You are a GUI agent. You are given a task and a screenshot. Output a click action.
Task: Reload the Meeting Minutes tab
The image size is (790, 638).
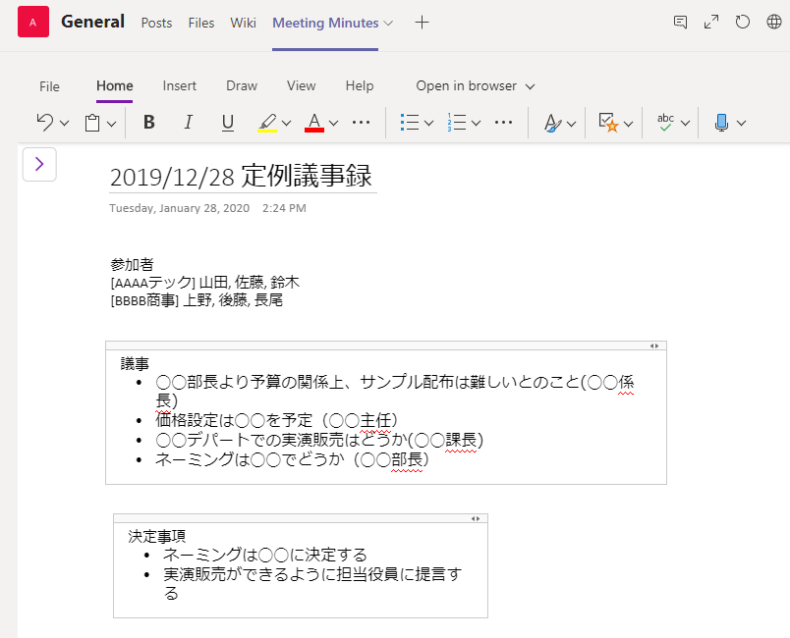tap(742, 22)
